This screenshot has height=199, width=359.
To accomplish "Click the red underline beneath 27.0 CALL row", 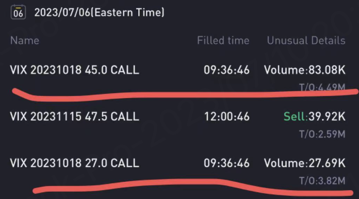I will [193, 187].
